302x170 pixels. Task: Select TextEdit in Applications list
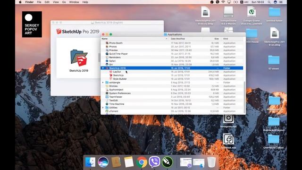coord(172,100)
